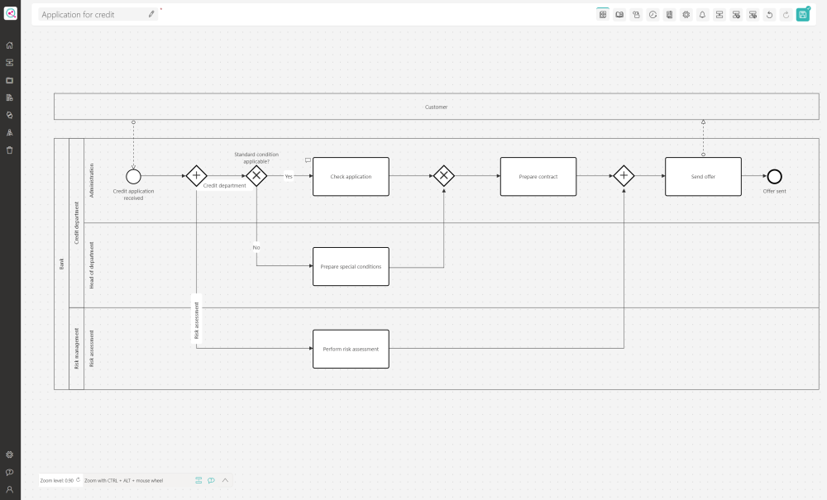Screen dimensions: 827x500
Task: Open the shapes/objects icon in top toolbar
Action: click(x=636, y=15)
